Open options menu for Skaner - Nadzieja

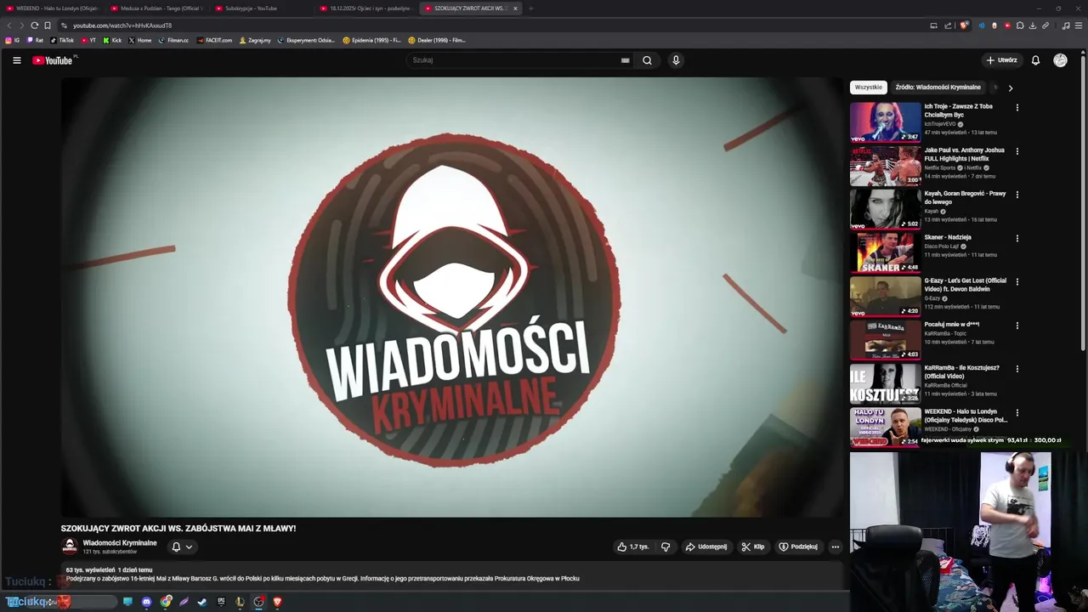[x=1017, y=239]
